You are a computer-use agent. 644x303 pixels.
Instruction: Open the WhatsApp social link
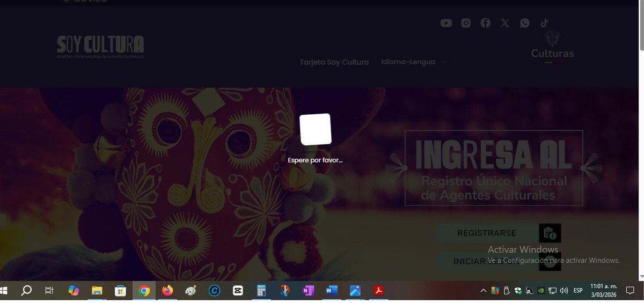pos(524,23)
